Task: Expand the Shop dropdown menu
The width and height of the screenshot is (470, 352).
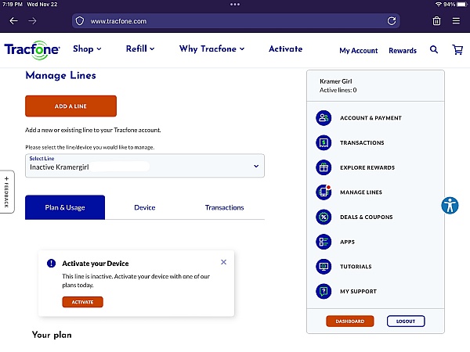Action: click(87, 48)
